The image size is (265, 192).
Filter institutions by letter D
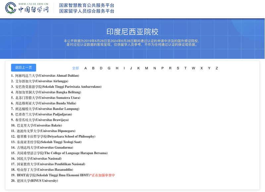pos(101,68)
